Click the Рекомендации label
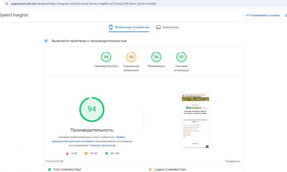The height and width of the screenshot is (172, 287). [156, 66]
